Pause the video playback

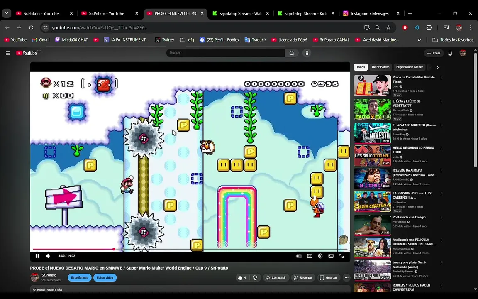[x=37, y=256]
